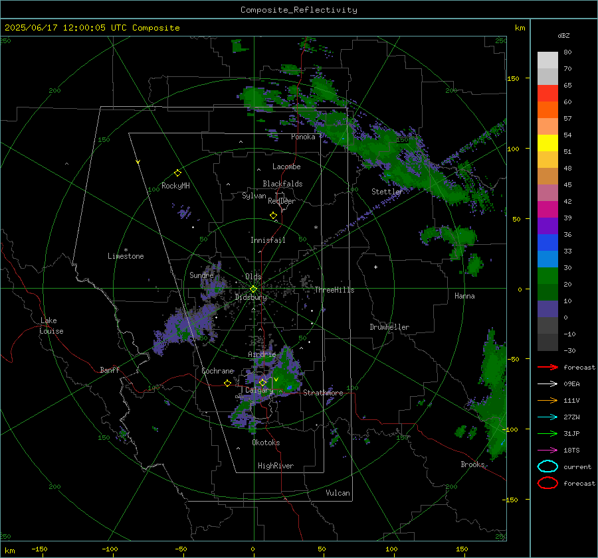Click the red forecast arrow in legend
598x558 pixels.
point(548,367)
